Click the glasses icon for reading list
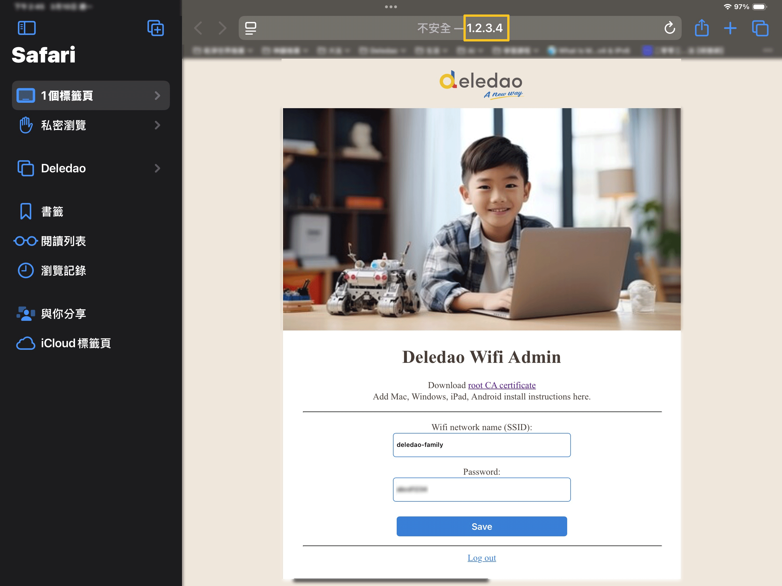This screenshot has width=782, height=586. tap(26, 241)
